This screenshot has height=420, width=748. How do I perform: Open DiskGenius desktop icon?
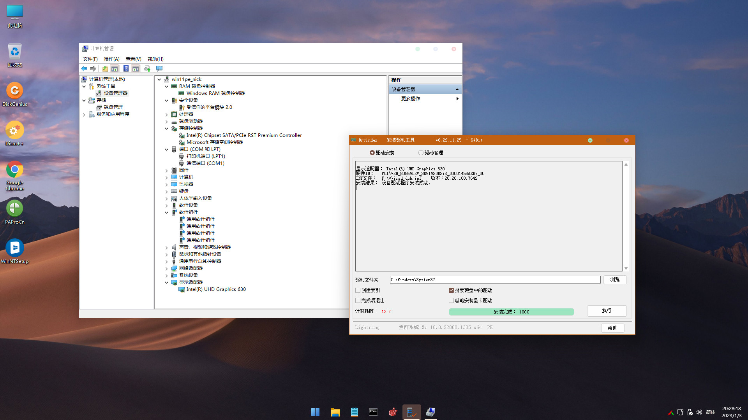(15, 94)
